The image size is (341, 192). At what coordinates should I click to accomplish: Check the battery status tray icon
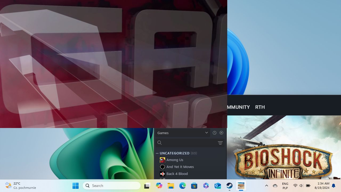(308, 186)
